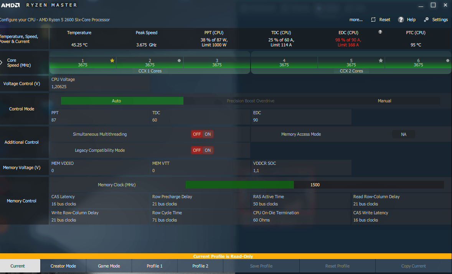Image resolution: width=452 pixels, height=274 pixels.
Task: Toggle Simultaneous Multithreading switch
Action: coord(202,134)
